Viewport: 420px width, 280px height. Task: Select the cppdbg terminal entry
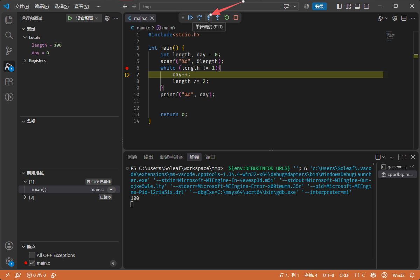coord(397,175)
